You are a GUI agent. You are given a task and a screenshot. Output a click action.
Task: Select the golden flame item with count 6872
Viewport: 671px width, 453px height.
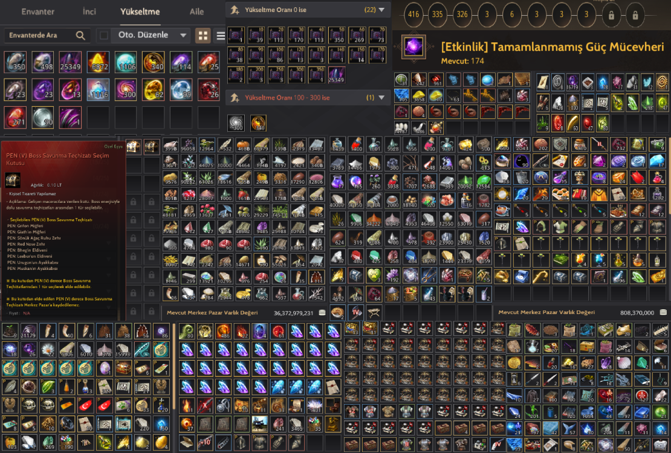98,62
